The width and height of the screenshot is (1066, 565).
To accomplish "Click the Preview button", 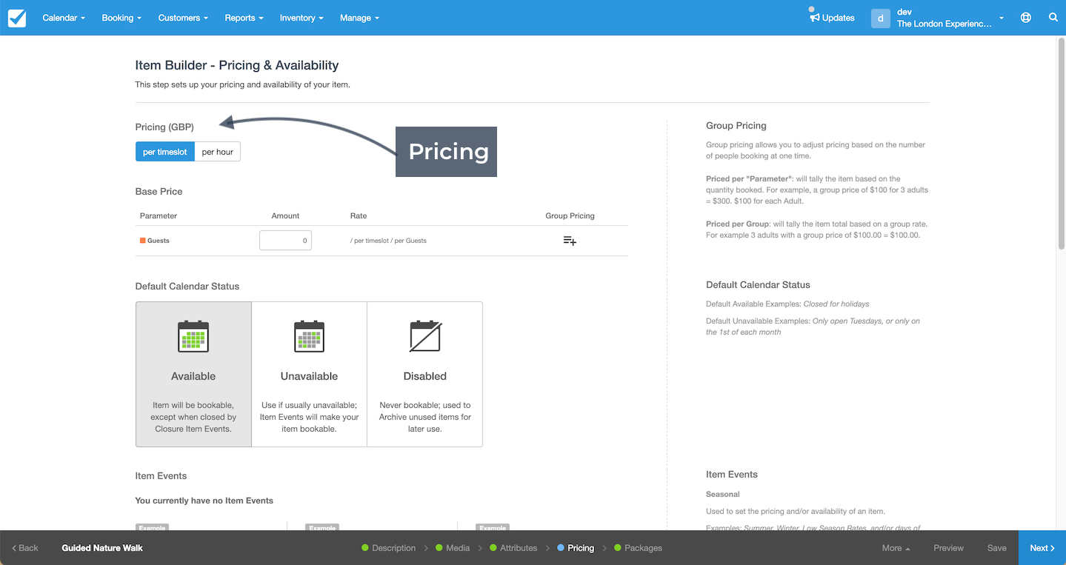I will [x=948, y=548].
